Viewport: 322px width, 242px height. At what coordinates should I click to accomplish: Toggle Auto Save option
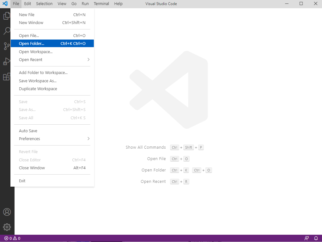[52, 131]
